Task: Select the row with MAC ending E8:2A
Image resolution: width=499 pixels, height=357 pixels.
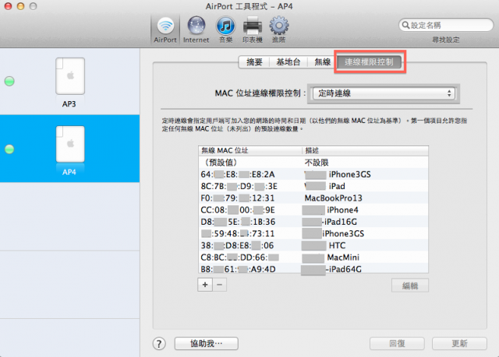Action: coord(313,174)
